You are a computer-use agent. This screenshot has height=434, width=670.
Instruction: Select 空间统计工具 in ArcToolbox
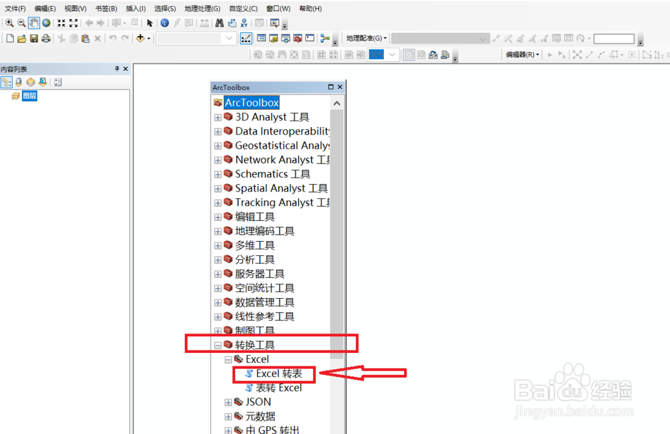tap(265, 289)
